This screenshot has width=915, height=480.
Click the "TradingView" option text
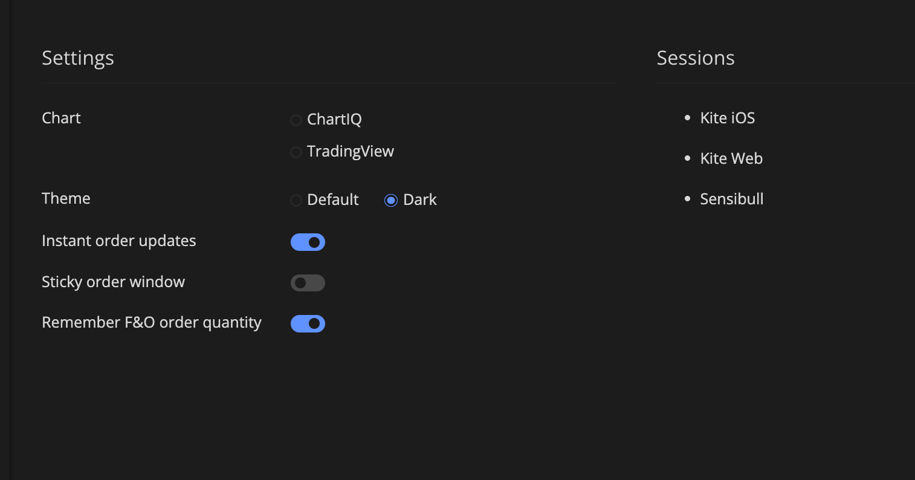(x=351, y=151)
